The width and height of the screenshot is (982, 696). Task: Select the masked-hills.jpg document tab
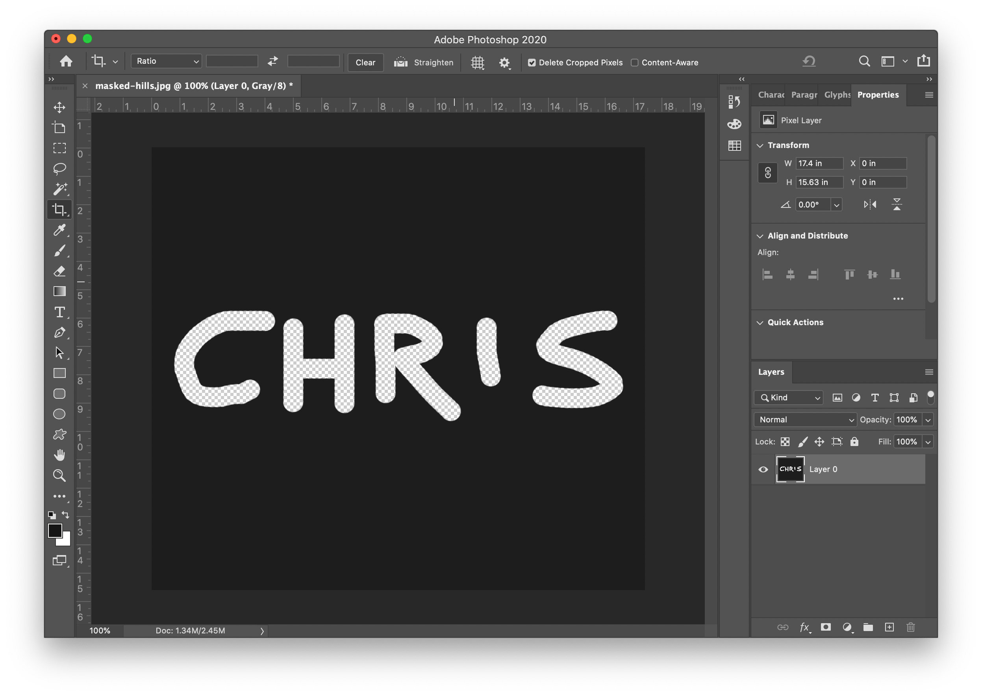coord(194,86)
